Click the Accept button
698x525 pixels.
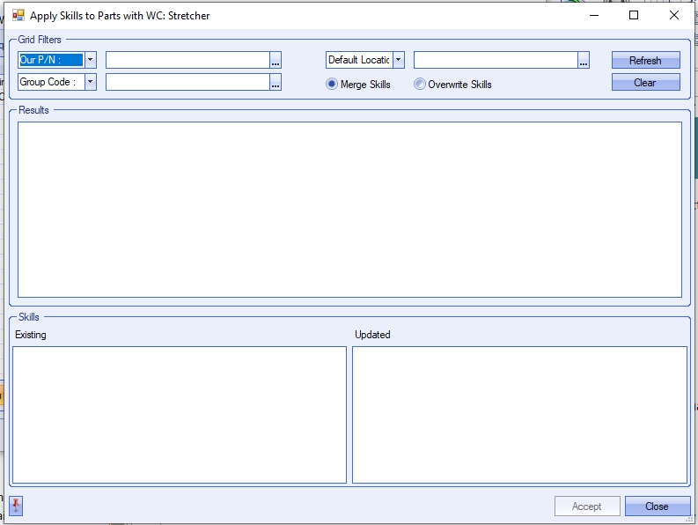[586, 507]
